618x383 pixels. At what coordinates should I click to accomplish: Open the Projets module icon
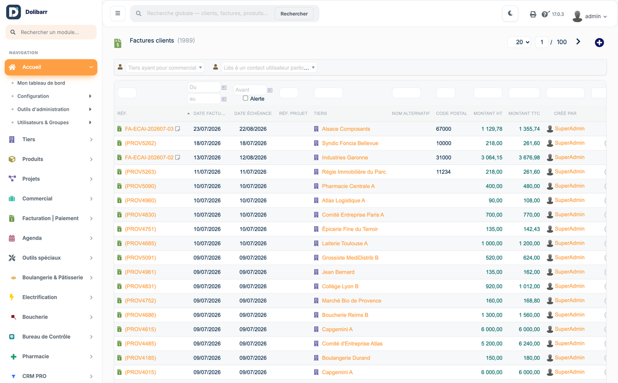click(12, 179)
